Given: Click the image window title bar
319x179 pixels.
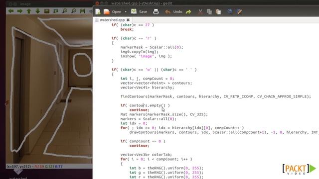Looking at the screenshot, I should coord(49,3).
